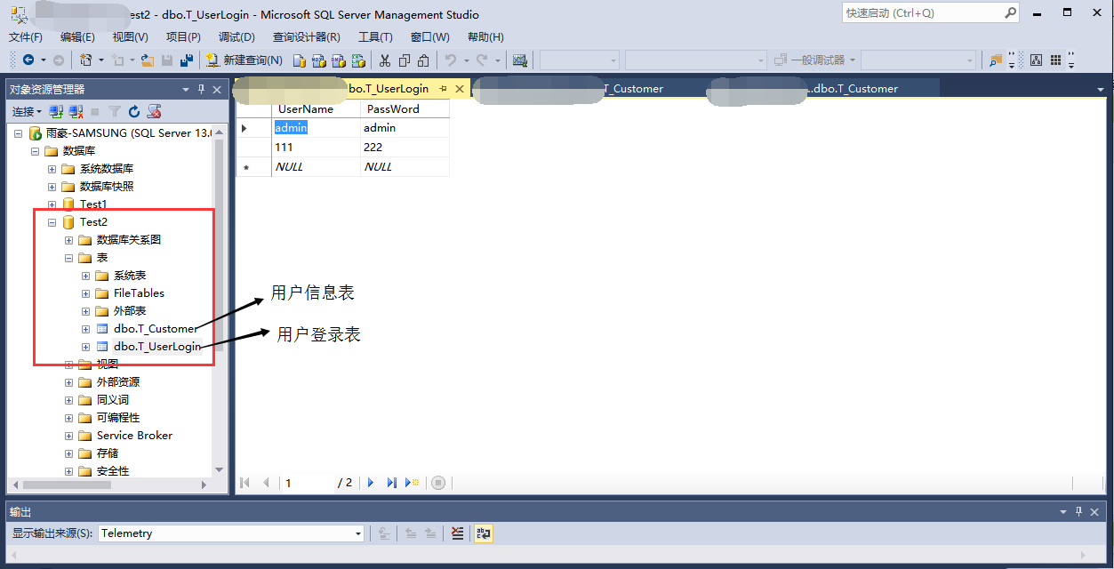Expand the 系统数据库 folder

(x=52, y=169)
